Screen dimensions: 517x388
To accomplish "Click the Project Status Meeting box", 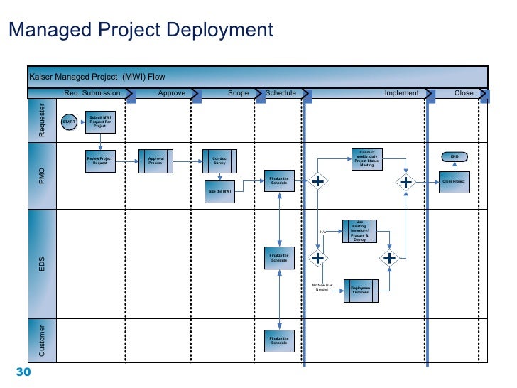I will pyautogui.click(x=367, y=159).
